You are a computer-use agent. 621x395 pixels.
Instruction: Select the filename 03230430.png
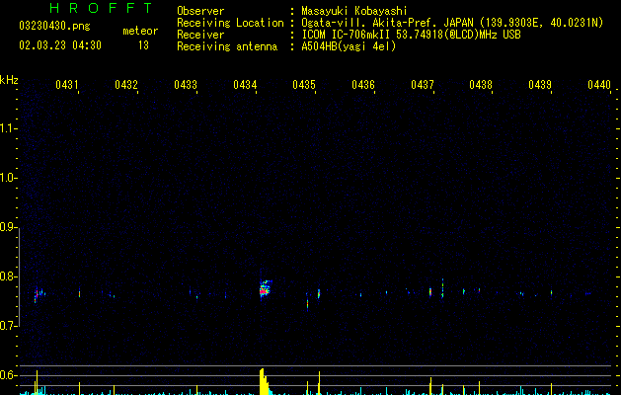54,26
